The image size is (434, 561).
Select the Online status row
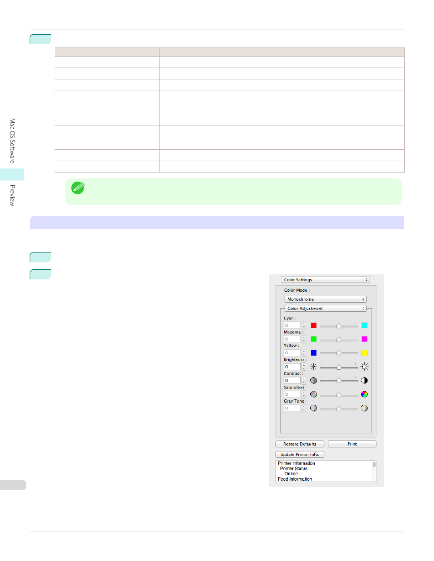point(291,474)
